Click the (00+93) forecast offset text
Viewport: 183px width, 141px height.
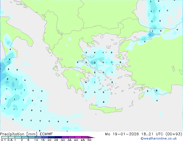coord(174,134)
